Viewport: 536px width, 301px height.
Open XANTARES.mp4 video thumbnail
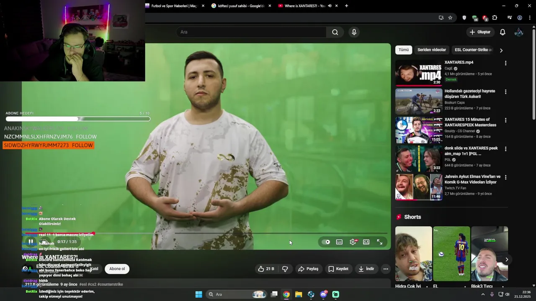[419, 73]
